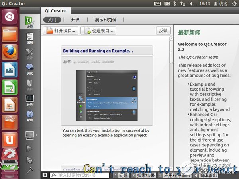The height and width of the screenshot is (179, 239).
Task: Select the 开发 tab
Action: click(x=75, y=19)
